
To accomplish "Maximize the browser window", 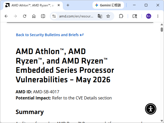I will pyautogui.click(x=146, y=5).
